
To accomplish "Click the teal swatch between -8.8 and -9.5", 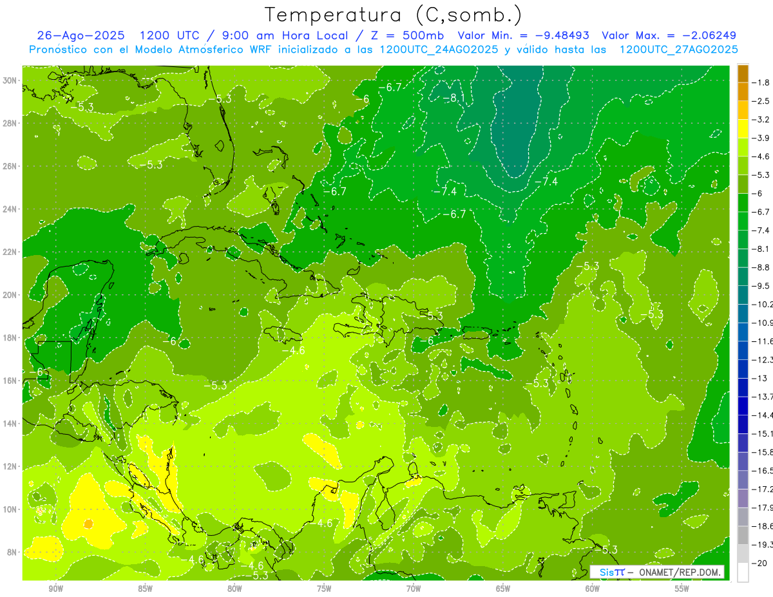I will [743, 277].
